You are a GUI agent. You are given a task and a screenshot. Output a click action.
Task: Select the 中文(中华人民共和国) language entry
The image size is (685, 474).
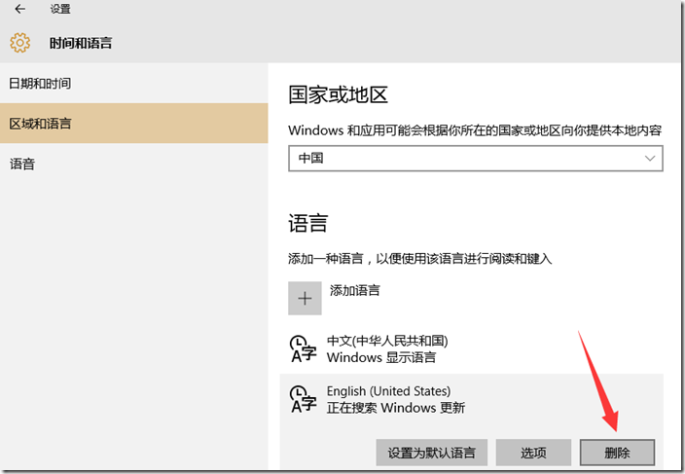coord(471,349)
